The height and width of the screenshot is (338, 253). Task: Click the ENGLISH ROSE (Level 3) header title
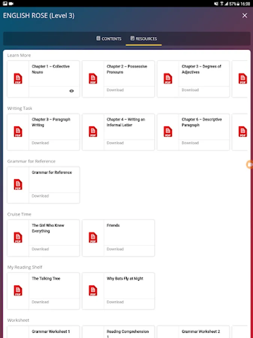tap(39, 15)
